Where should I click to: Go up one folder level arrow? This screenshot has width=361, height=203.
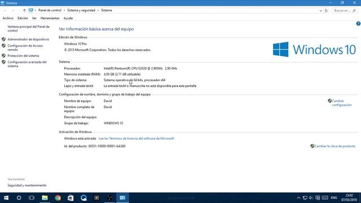tap(24, 10)
